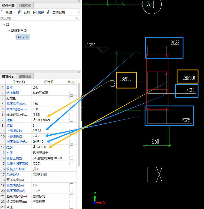Click the 2C22 rebar label in drawing
Screen dimensions: 204x209
(x=175, y=43)
